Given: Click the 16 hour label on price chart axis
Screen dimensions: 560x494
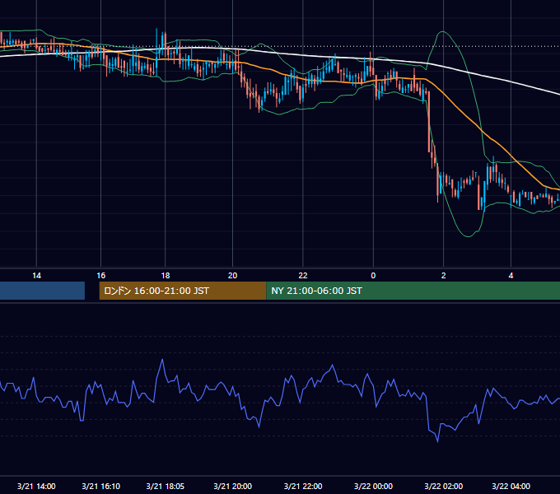Looking at the screenshot, I should (101, 276).
